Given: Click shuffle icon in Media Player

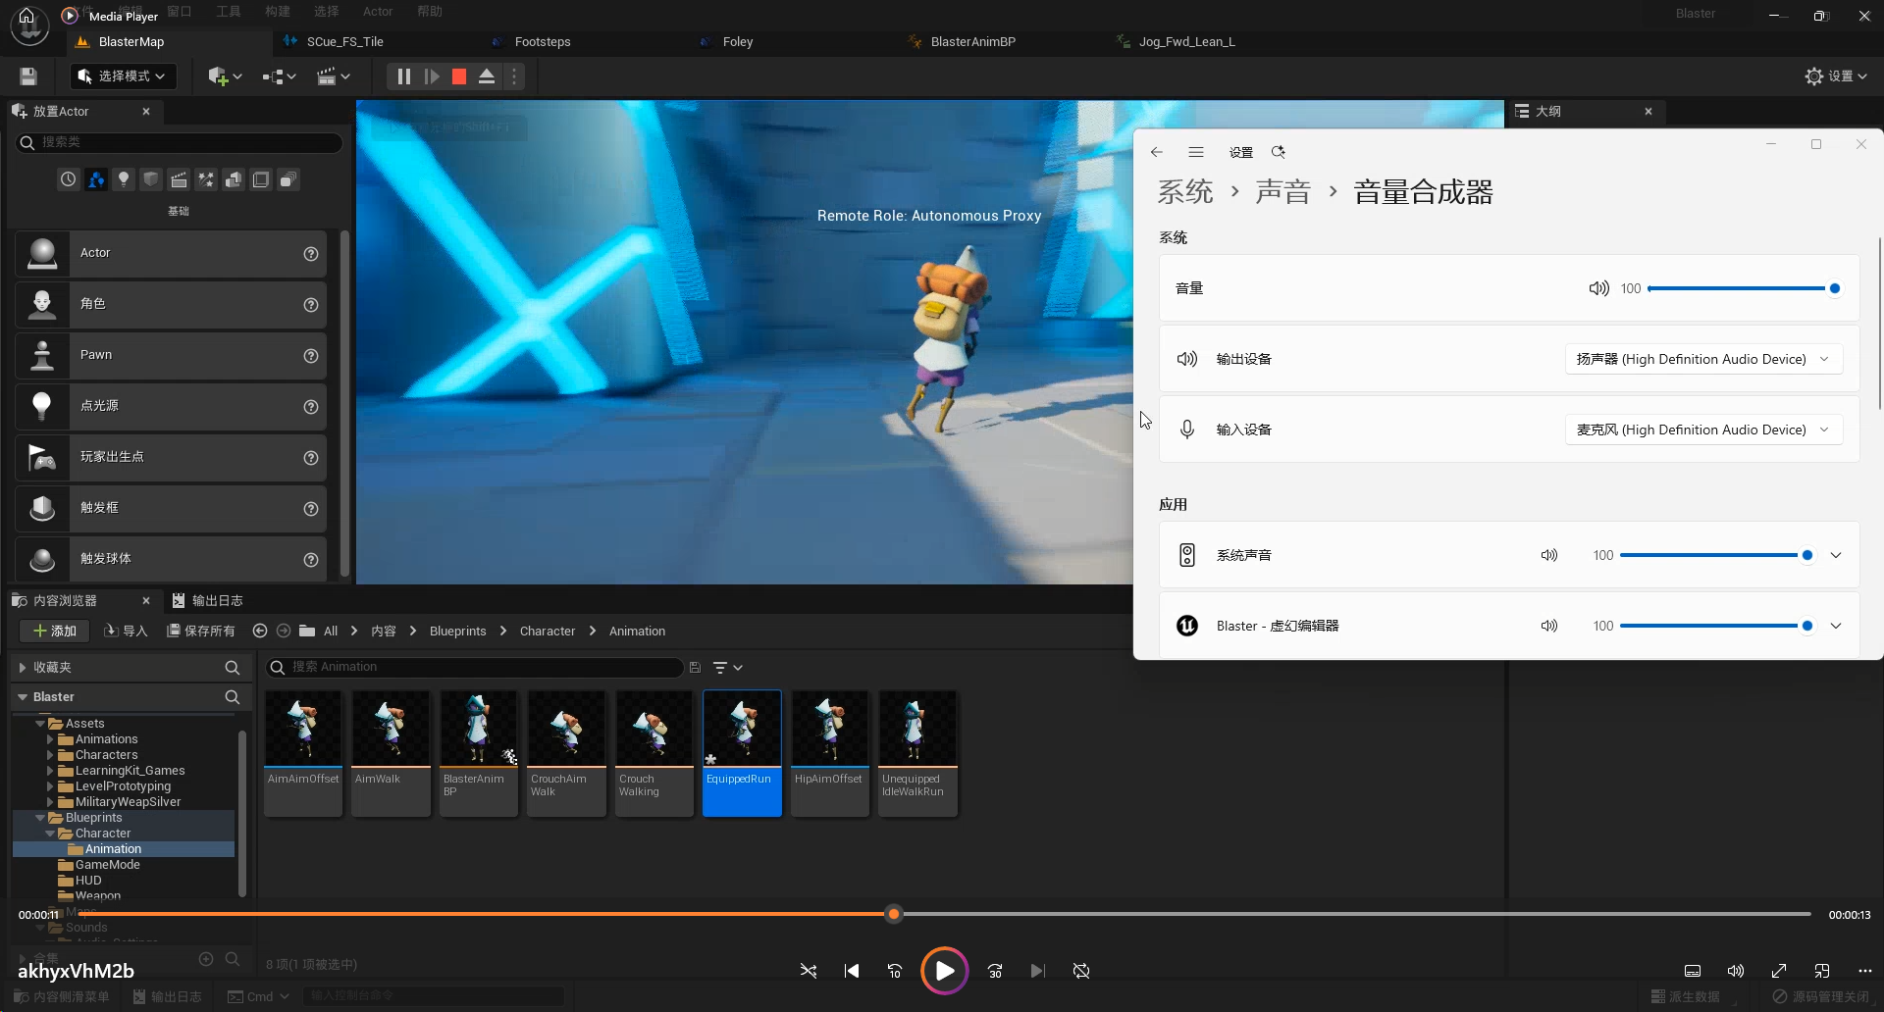Looking at the screenshot, I should click(x=809, y=971).
